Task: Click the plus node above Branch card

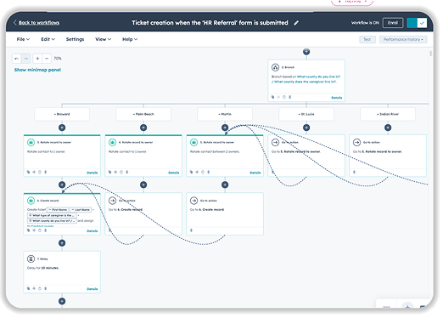Action: pos(306,52)
